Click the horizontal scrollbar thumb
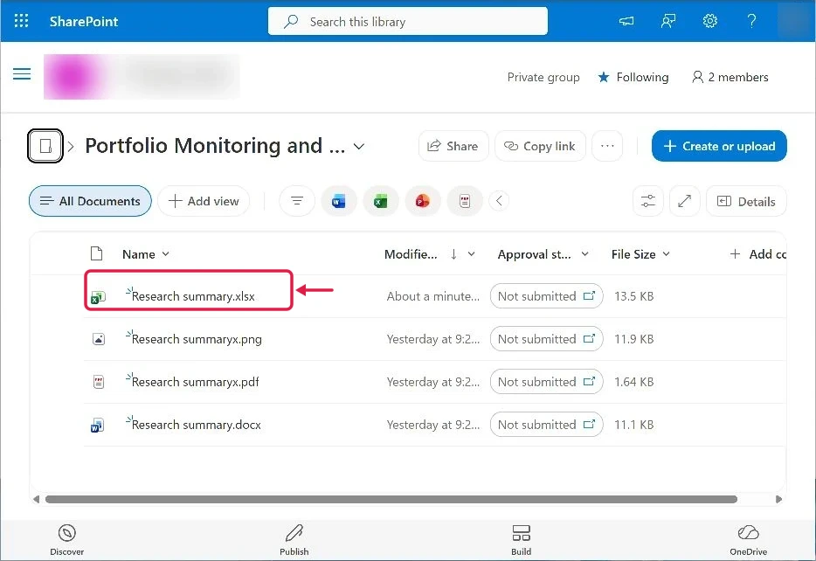Viewport: 816px width, 561px height. coord(391,499)
